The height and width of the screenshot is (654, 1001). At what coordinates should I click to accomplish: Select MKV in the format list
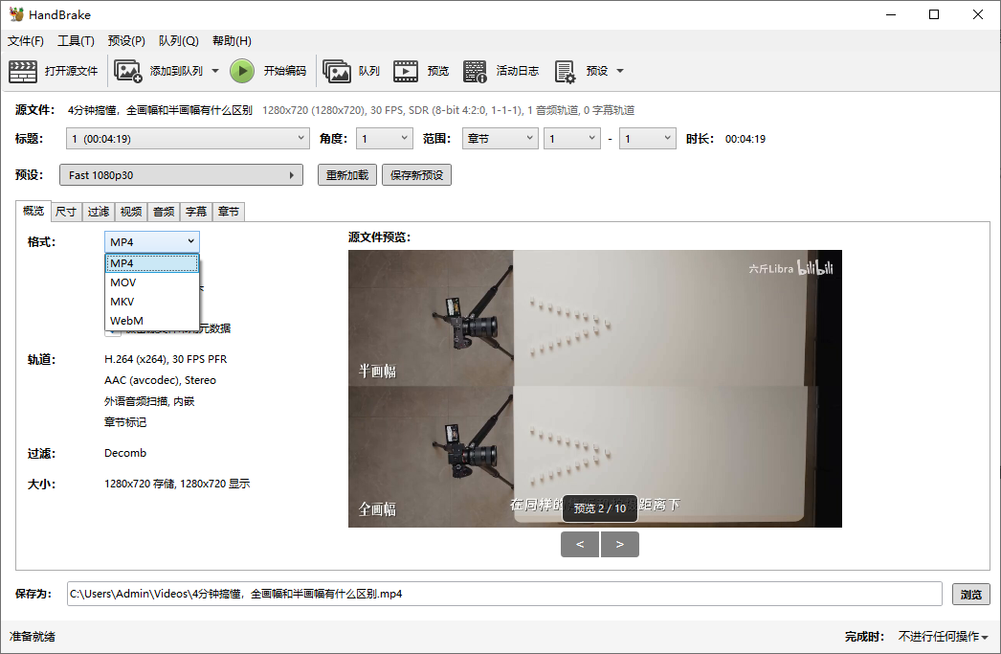pos(152,302)
